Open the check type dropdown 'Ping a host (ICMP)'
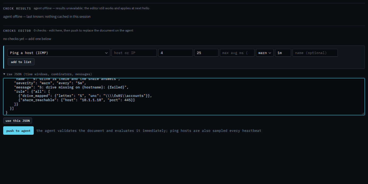368x184 pixels. coord(59,53)
